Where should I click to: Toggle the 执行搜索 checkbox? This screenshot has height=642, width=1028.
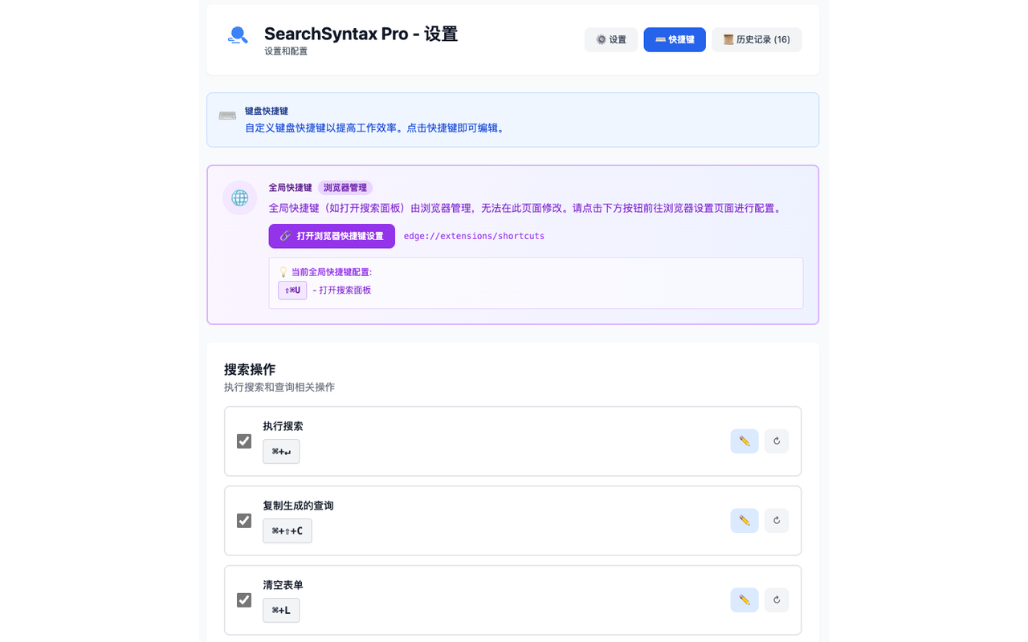click(244, 441)
